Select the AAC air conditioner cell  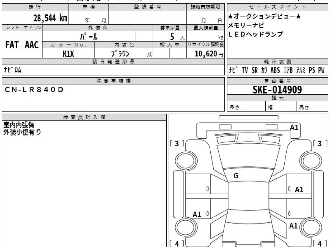pos(32,45)
